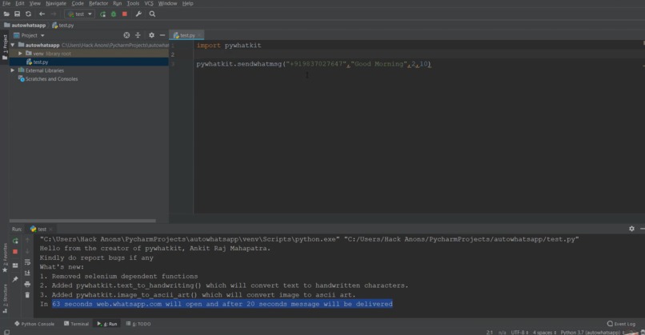Collapse the autowhatsapp project root
This screenshot has width=645, height=335.
point(13,45)
